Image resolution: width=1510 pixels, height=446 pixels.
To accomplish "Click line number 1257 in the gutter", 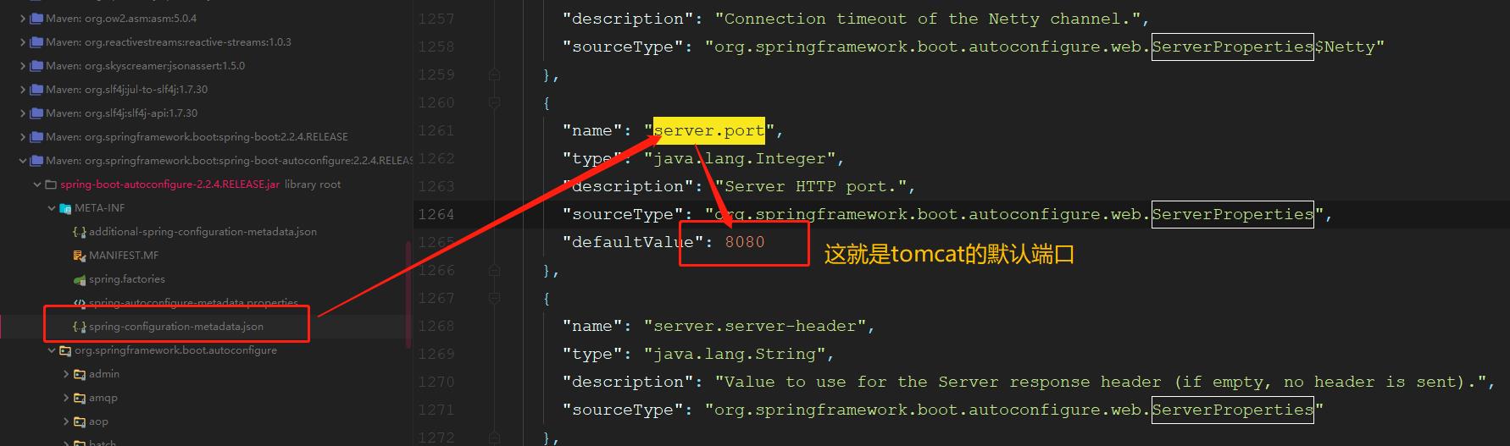I will click(436, 19).
